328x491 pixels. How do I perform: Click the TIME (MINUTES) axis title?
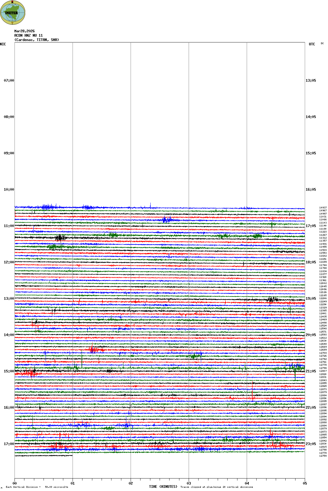(163, 487)
